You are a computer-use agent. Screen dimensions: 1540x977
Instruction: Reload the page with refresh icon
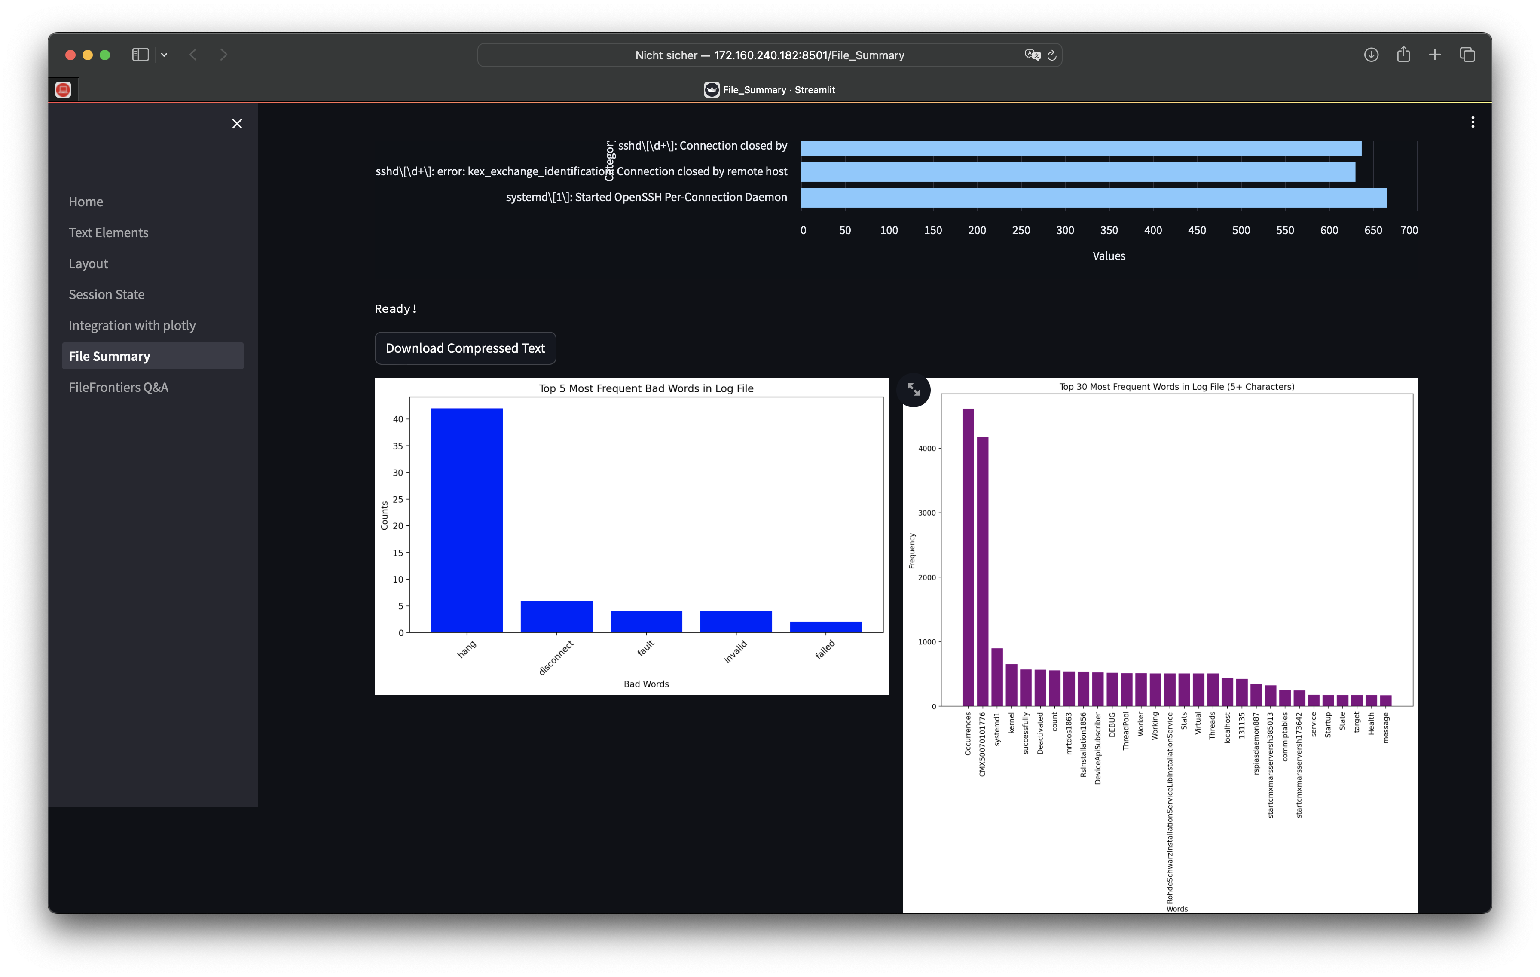pos(1052,55)
